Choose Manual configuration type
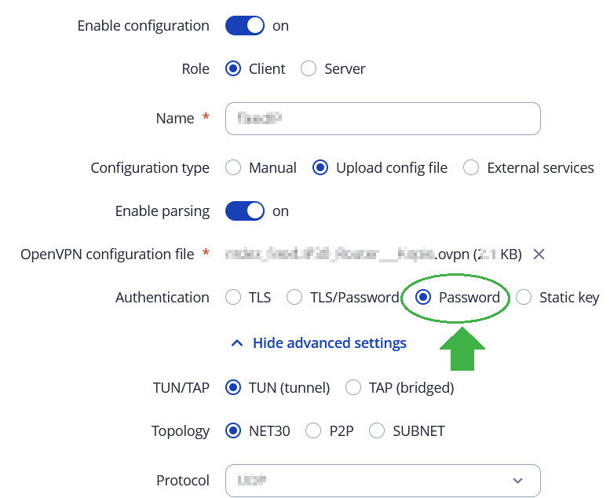This screenshot has width=610, height=498. [232, 168]
